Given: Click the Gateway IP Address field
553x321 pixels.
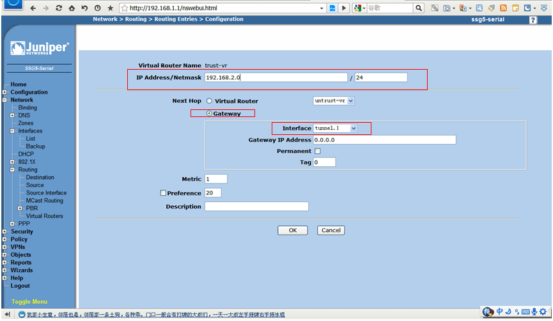Looking at the screenshot, I should click(384, 140).
